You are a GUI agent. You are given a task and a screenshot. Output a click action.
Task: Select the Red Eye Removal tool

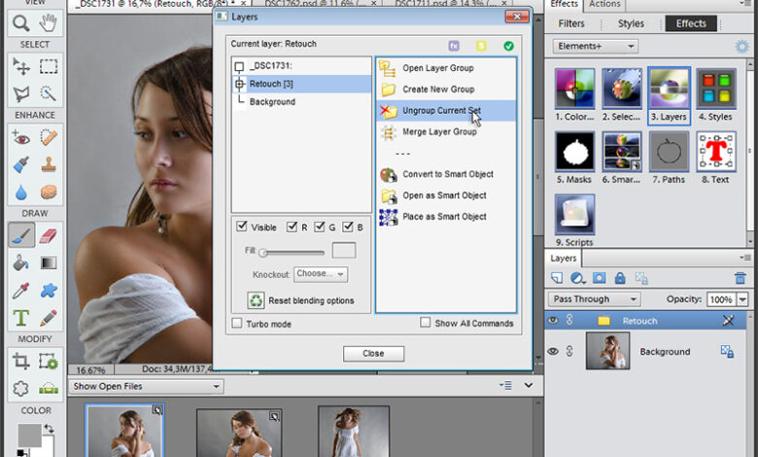[x=20, y=138]
